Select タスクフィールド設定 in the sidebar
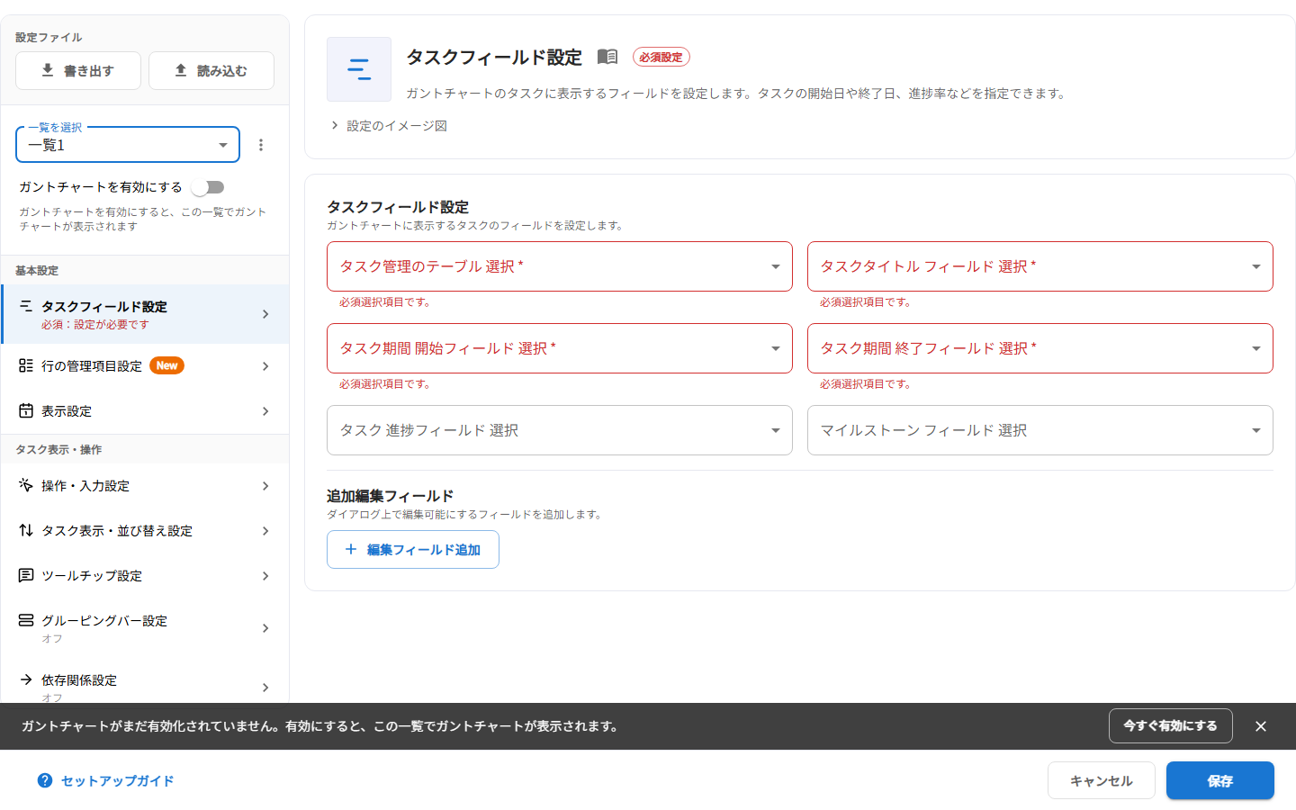 pos(145,314)
